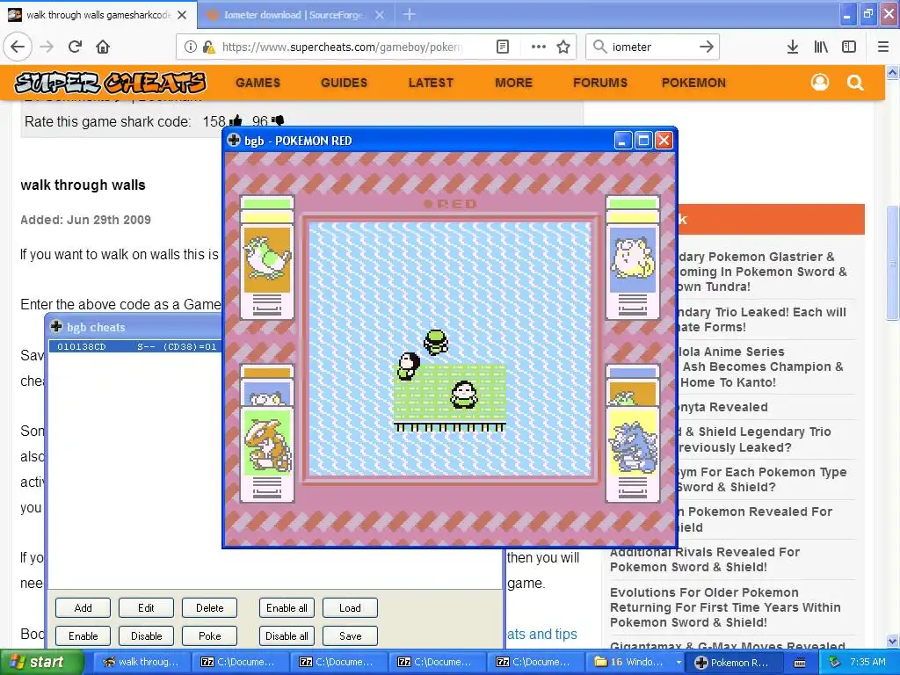This screenshot has width=900, height=675.
Task: Bookmark this page with star icon
Action: pyautogui.click(x=563, y=47)
